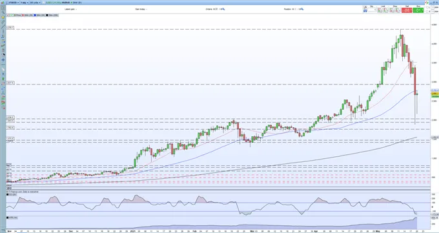The image size is (439, 233).
Task: Click the first Stop order icon
Action: [393, 10]
